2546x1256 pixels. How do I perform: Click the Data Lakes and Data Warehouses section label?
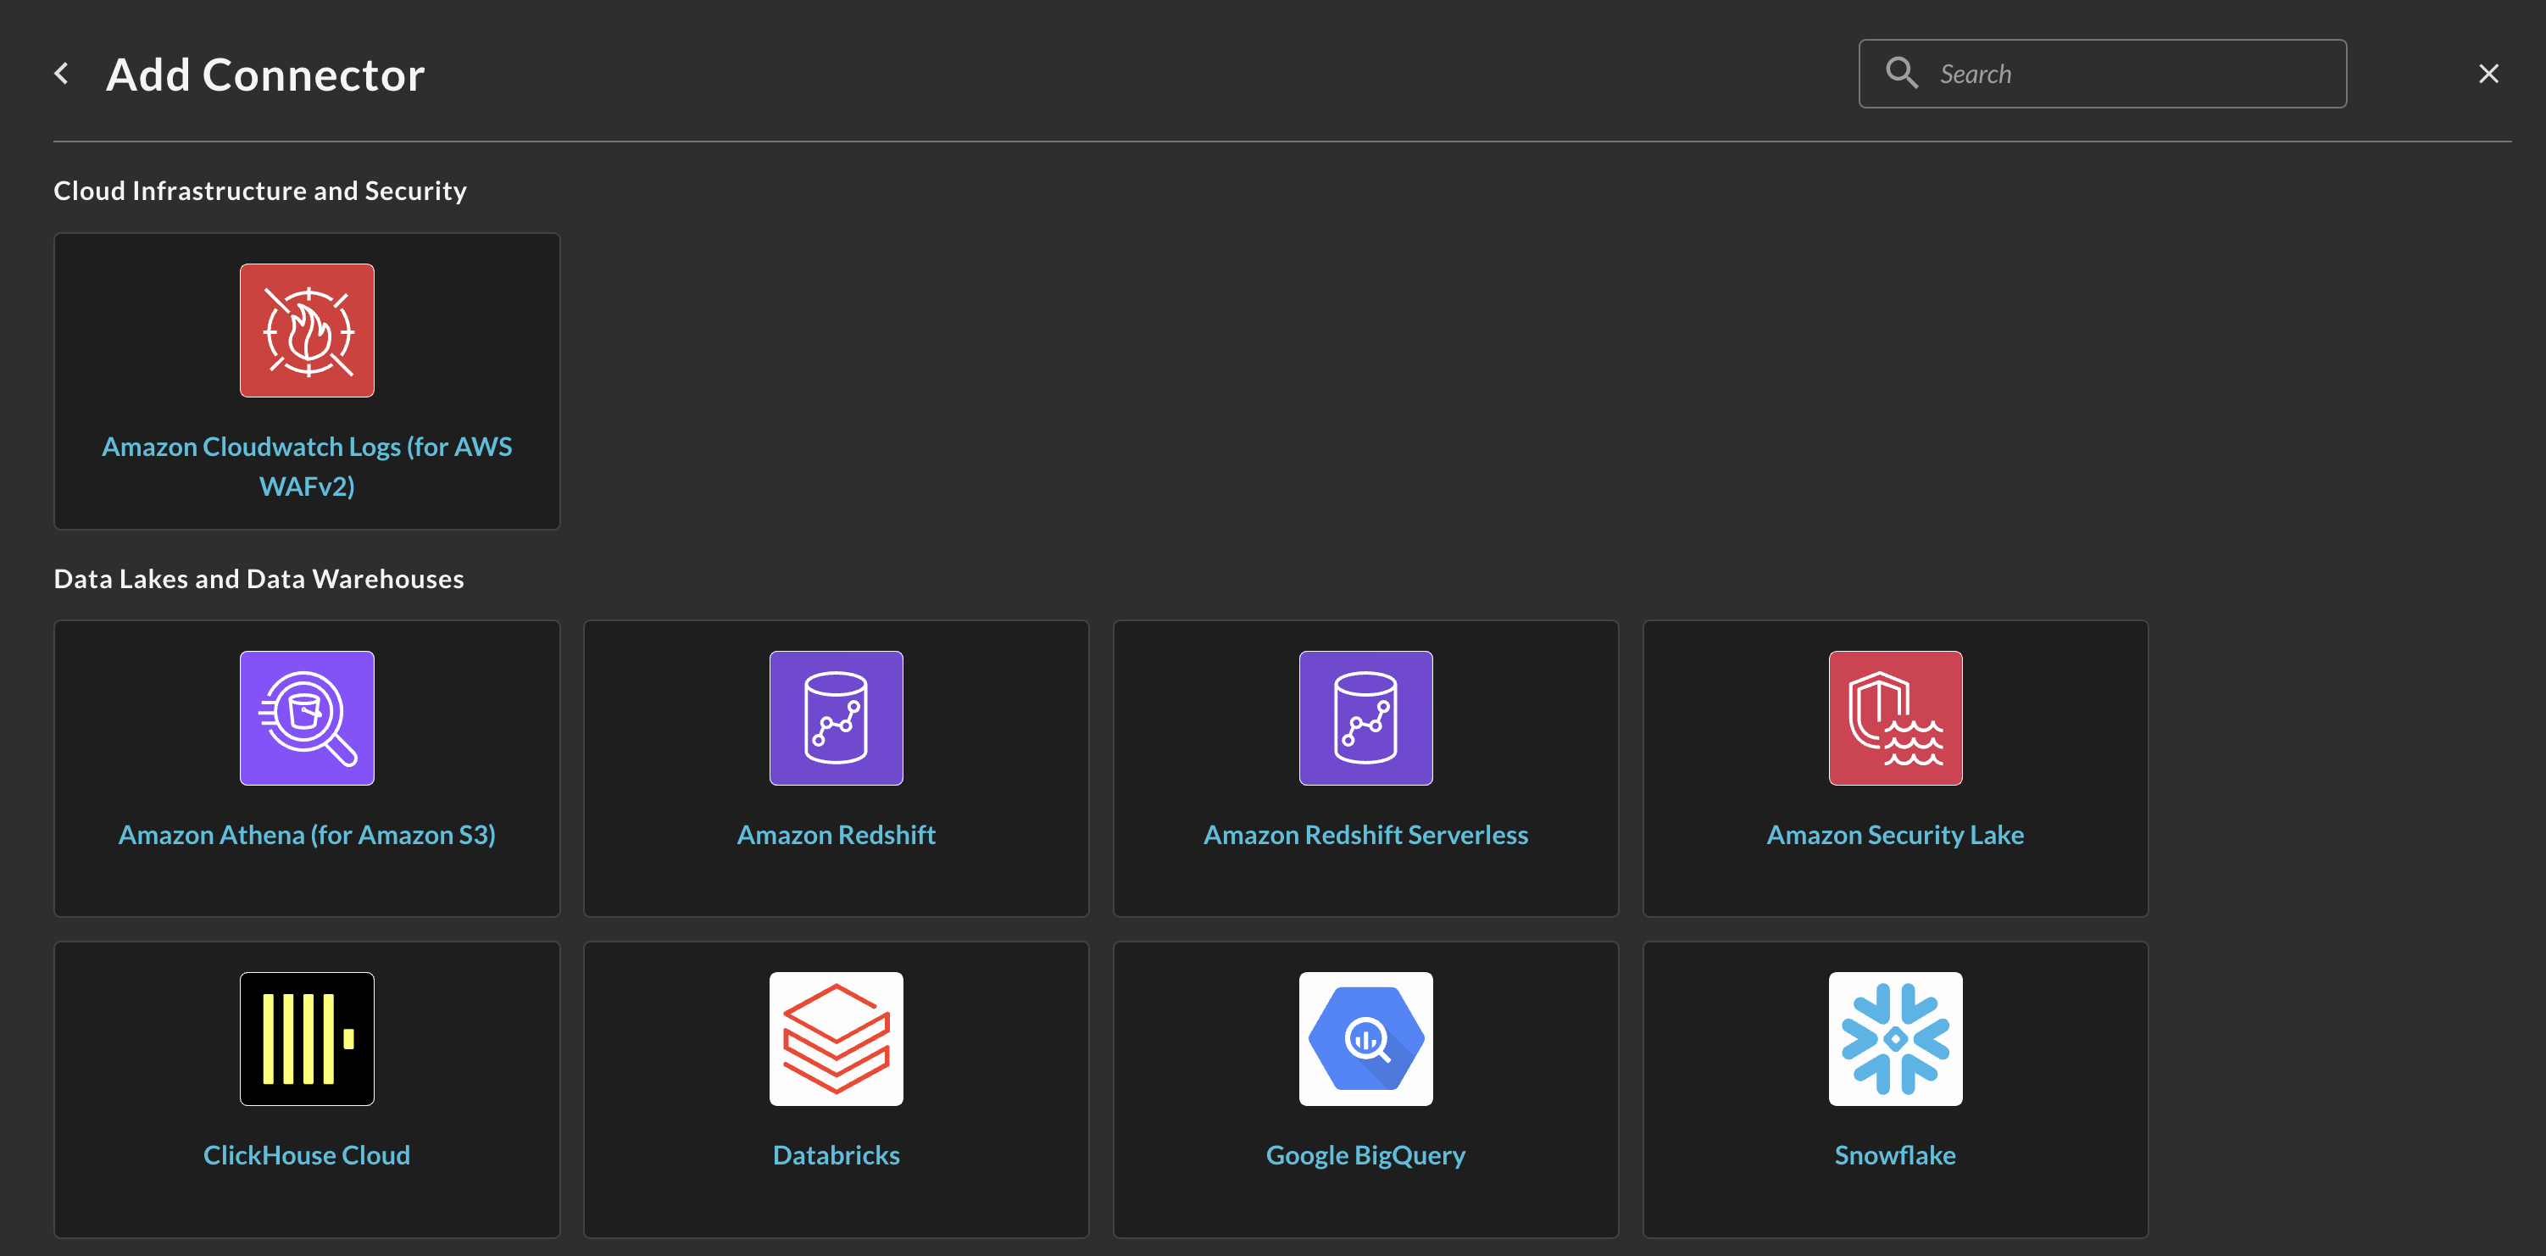pos(260,580)
